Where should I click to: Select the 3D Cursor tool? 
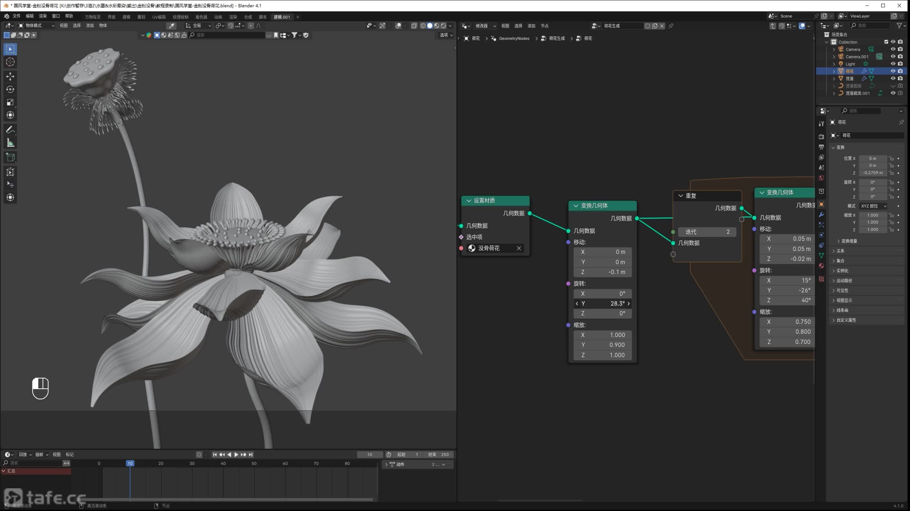point(10,62)
